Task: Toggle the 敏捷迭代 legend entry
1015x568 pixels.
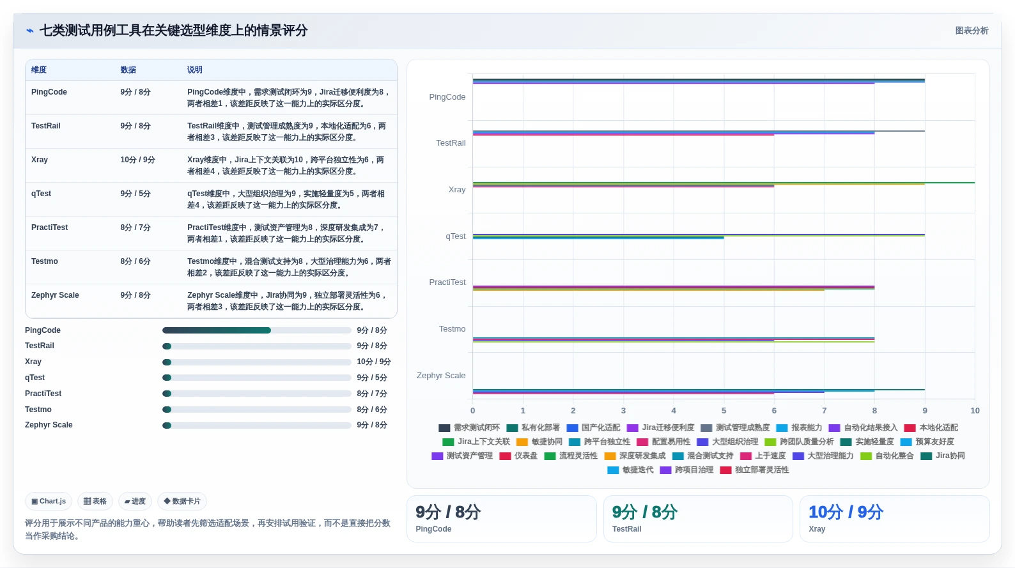Action: [630, 470]
